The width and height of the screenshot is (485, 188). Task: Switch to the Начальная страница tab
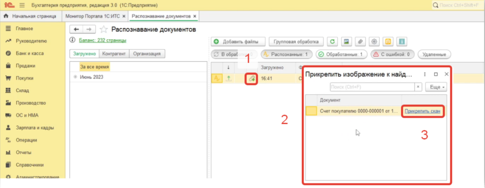[x=30, y=16]
